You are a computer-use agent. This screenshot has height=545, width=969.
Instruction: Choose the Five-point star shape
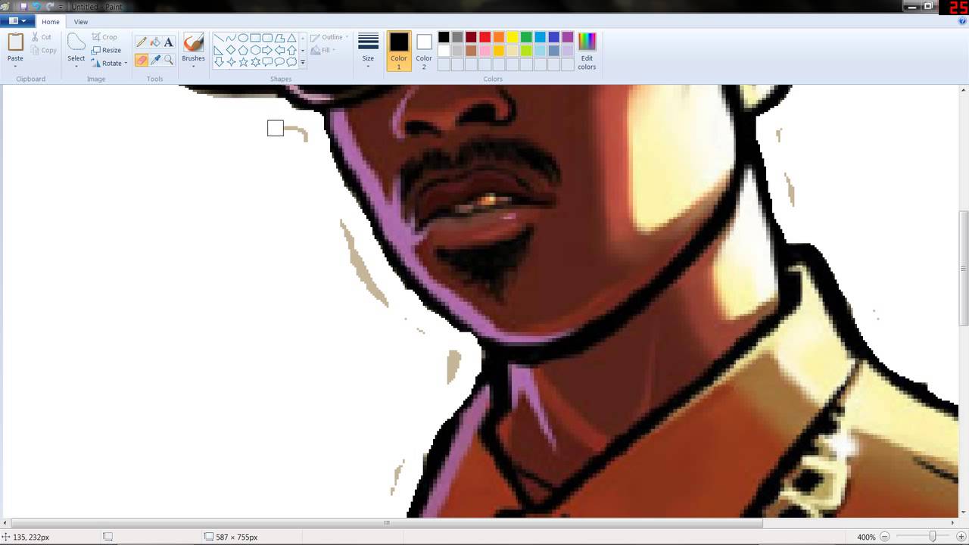point(243,62)
